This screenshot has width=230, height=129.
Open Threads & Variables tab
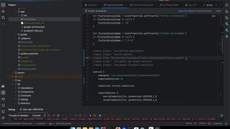tap(18, 115)
